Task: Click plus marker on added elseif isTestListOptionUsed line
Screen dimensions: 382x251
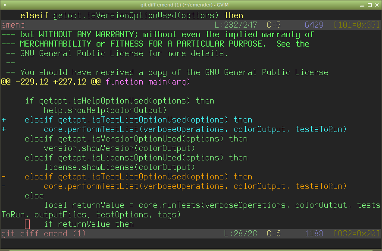Action: tap(3, 120)
